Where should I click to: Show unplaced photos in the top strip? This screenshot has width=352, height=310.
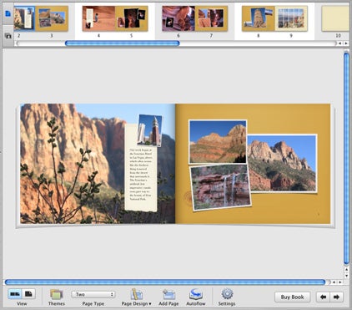[8, 36]
